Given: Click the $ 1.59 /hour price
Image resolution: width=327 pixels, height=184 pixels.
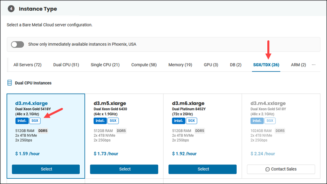Looking at the screenshot, I should tap(27, 154).
